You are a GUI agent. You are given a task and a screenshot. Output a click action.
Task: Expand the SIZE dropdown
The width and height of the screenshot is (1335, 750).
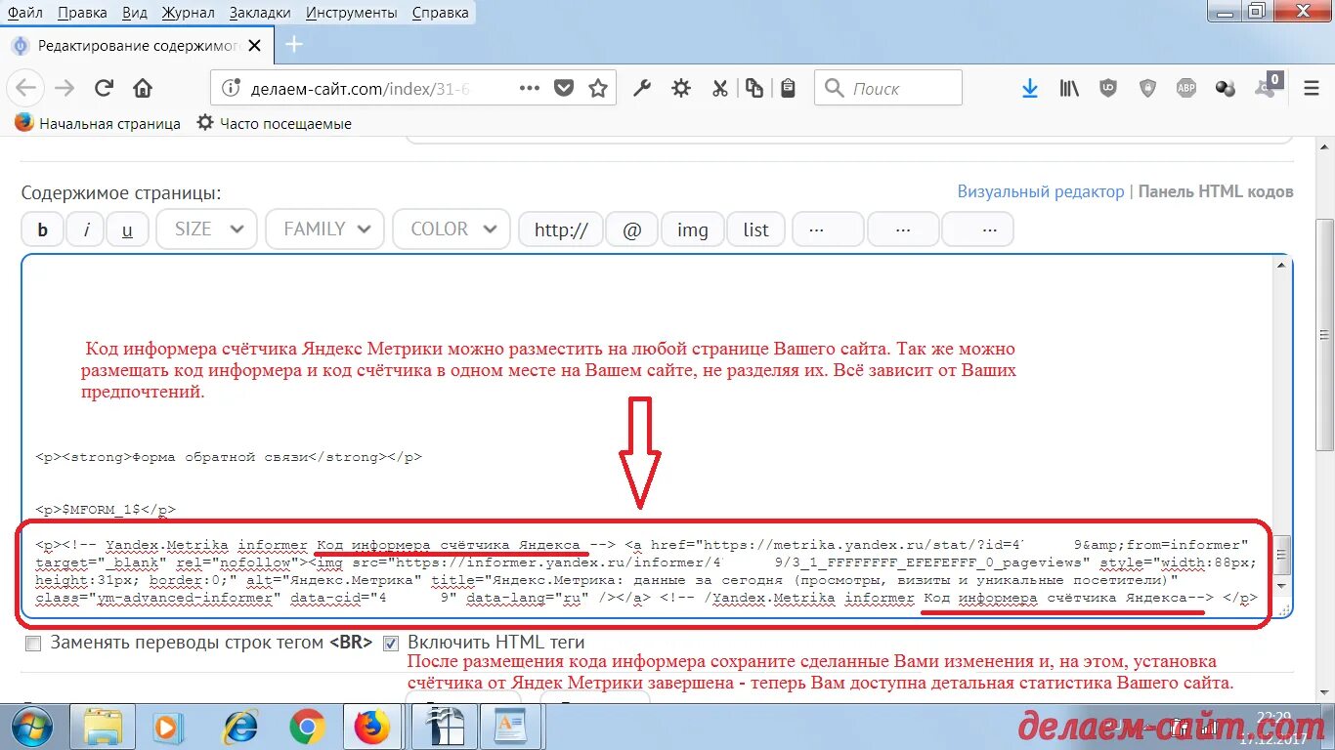(206, 229)
